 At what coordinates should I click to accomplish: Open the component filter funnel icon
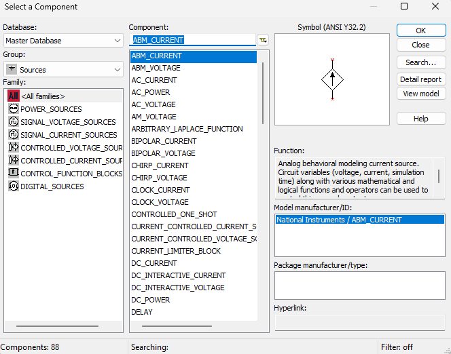click(x=263, y=40)
